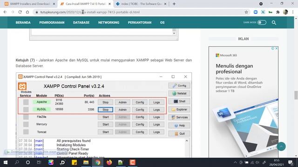Reload the current page
Screen dimensions: 298x167
click(20, 12)
